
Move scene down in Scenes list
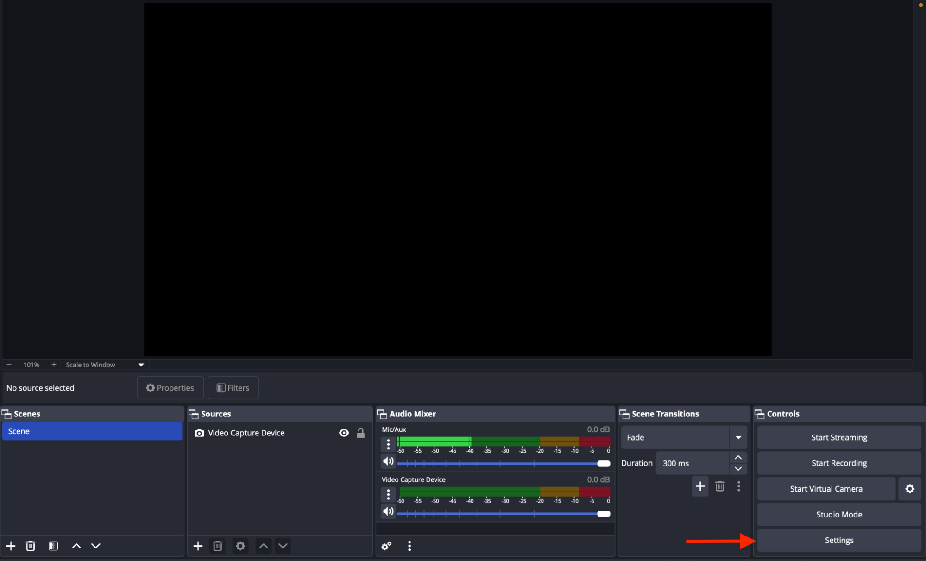click(x=96, y=546)
